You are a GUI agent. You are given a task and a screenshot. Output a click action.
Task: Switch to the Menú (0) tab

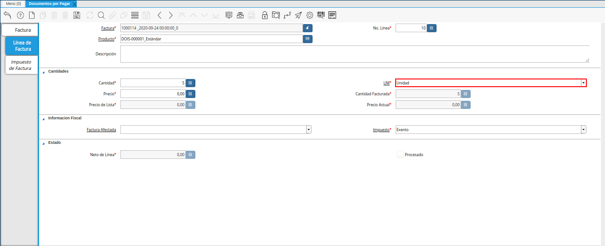tap(13, 4)
